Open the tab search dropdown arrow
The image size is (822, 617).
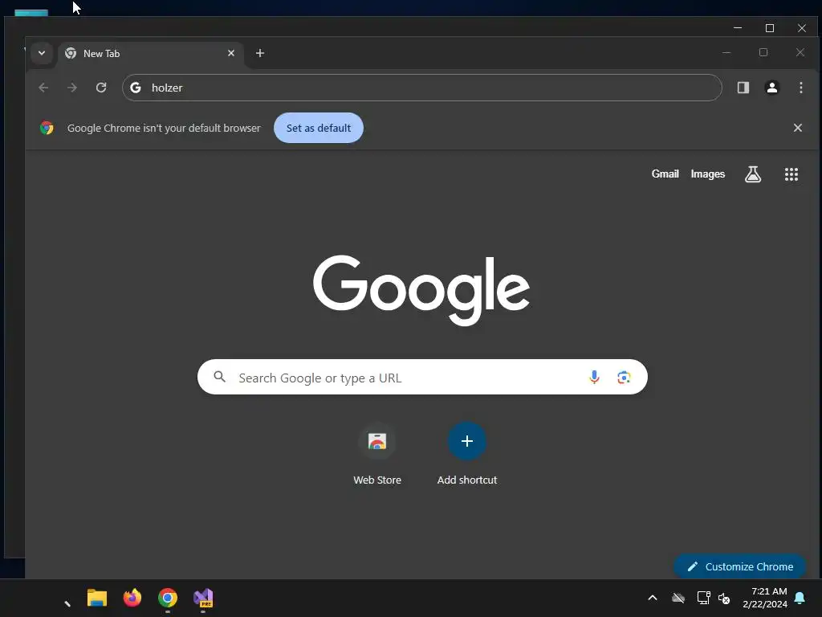tap(42, 53)
